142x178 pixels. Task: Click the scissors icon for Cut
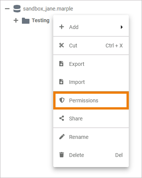click(x=62, y=46)
